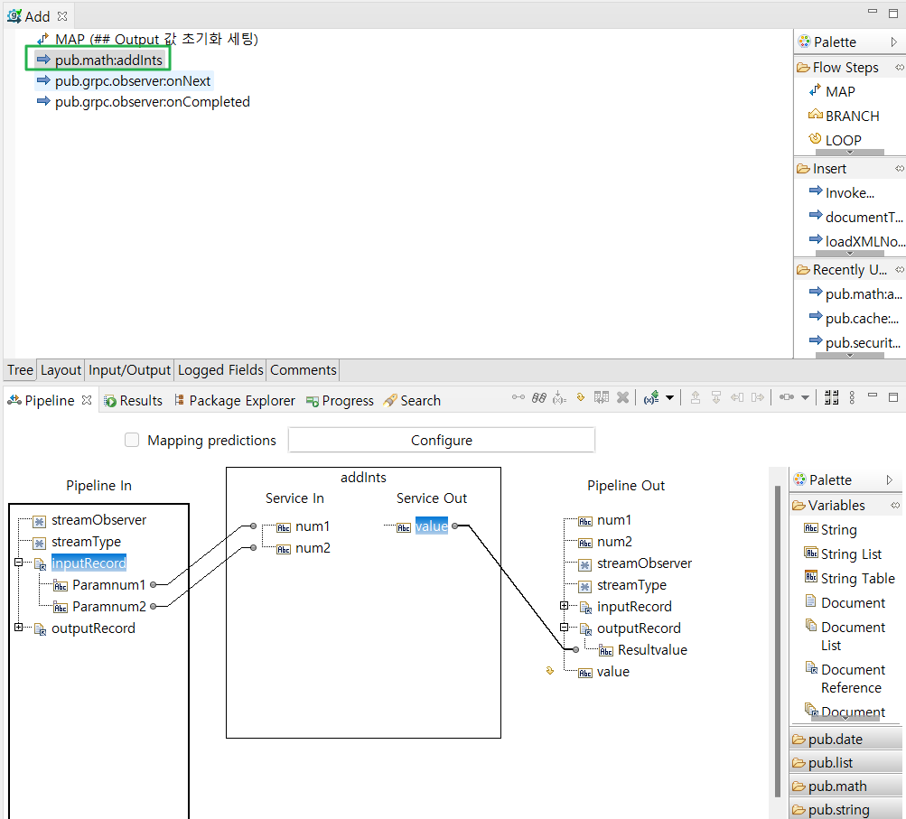Pick String variable from the Variables palette
The image size is (906, 819).
[838, 530]
